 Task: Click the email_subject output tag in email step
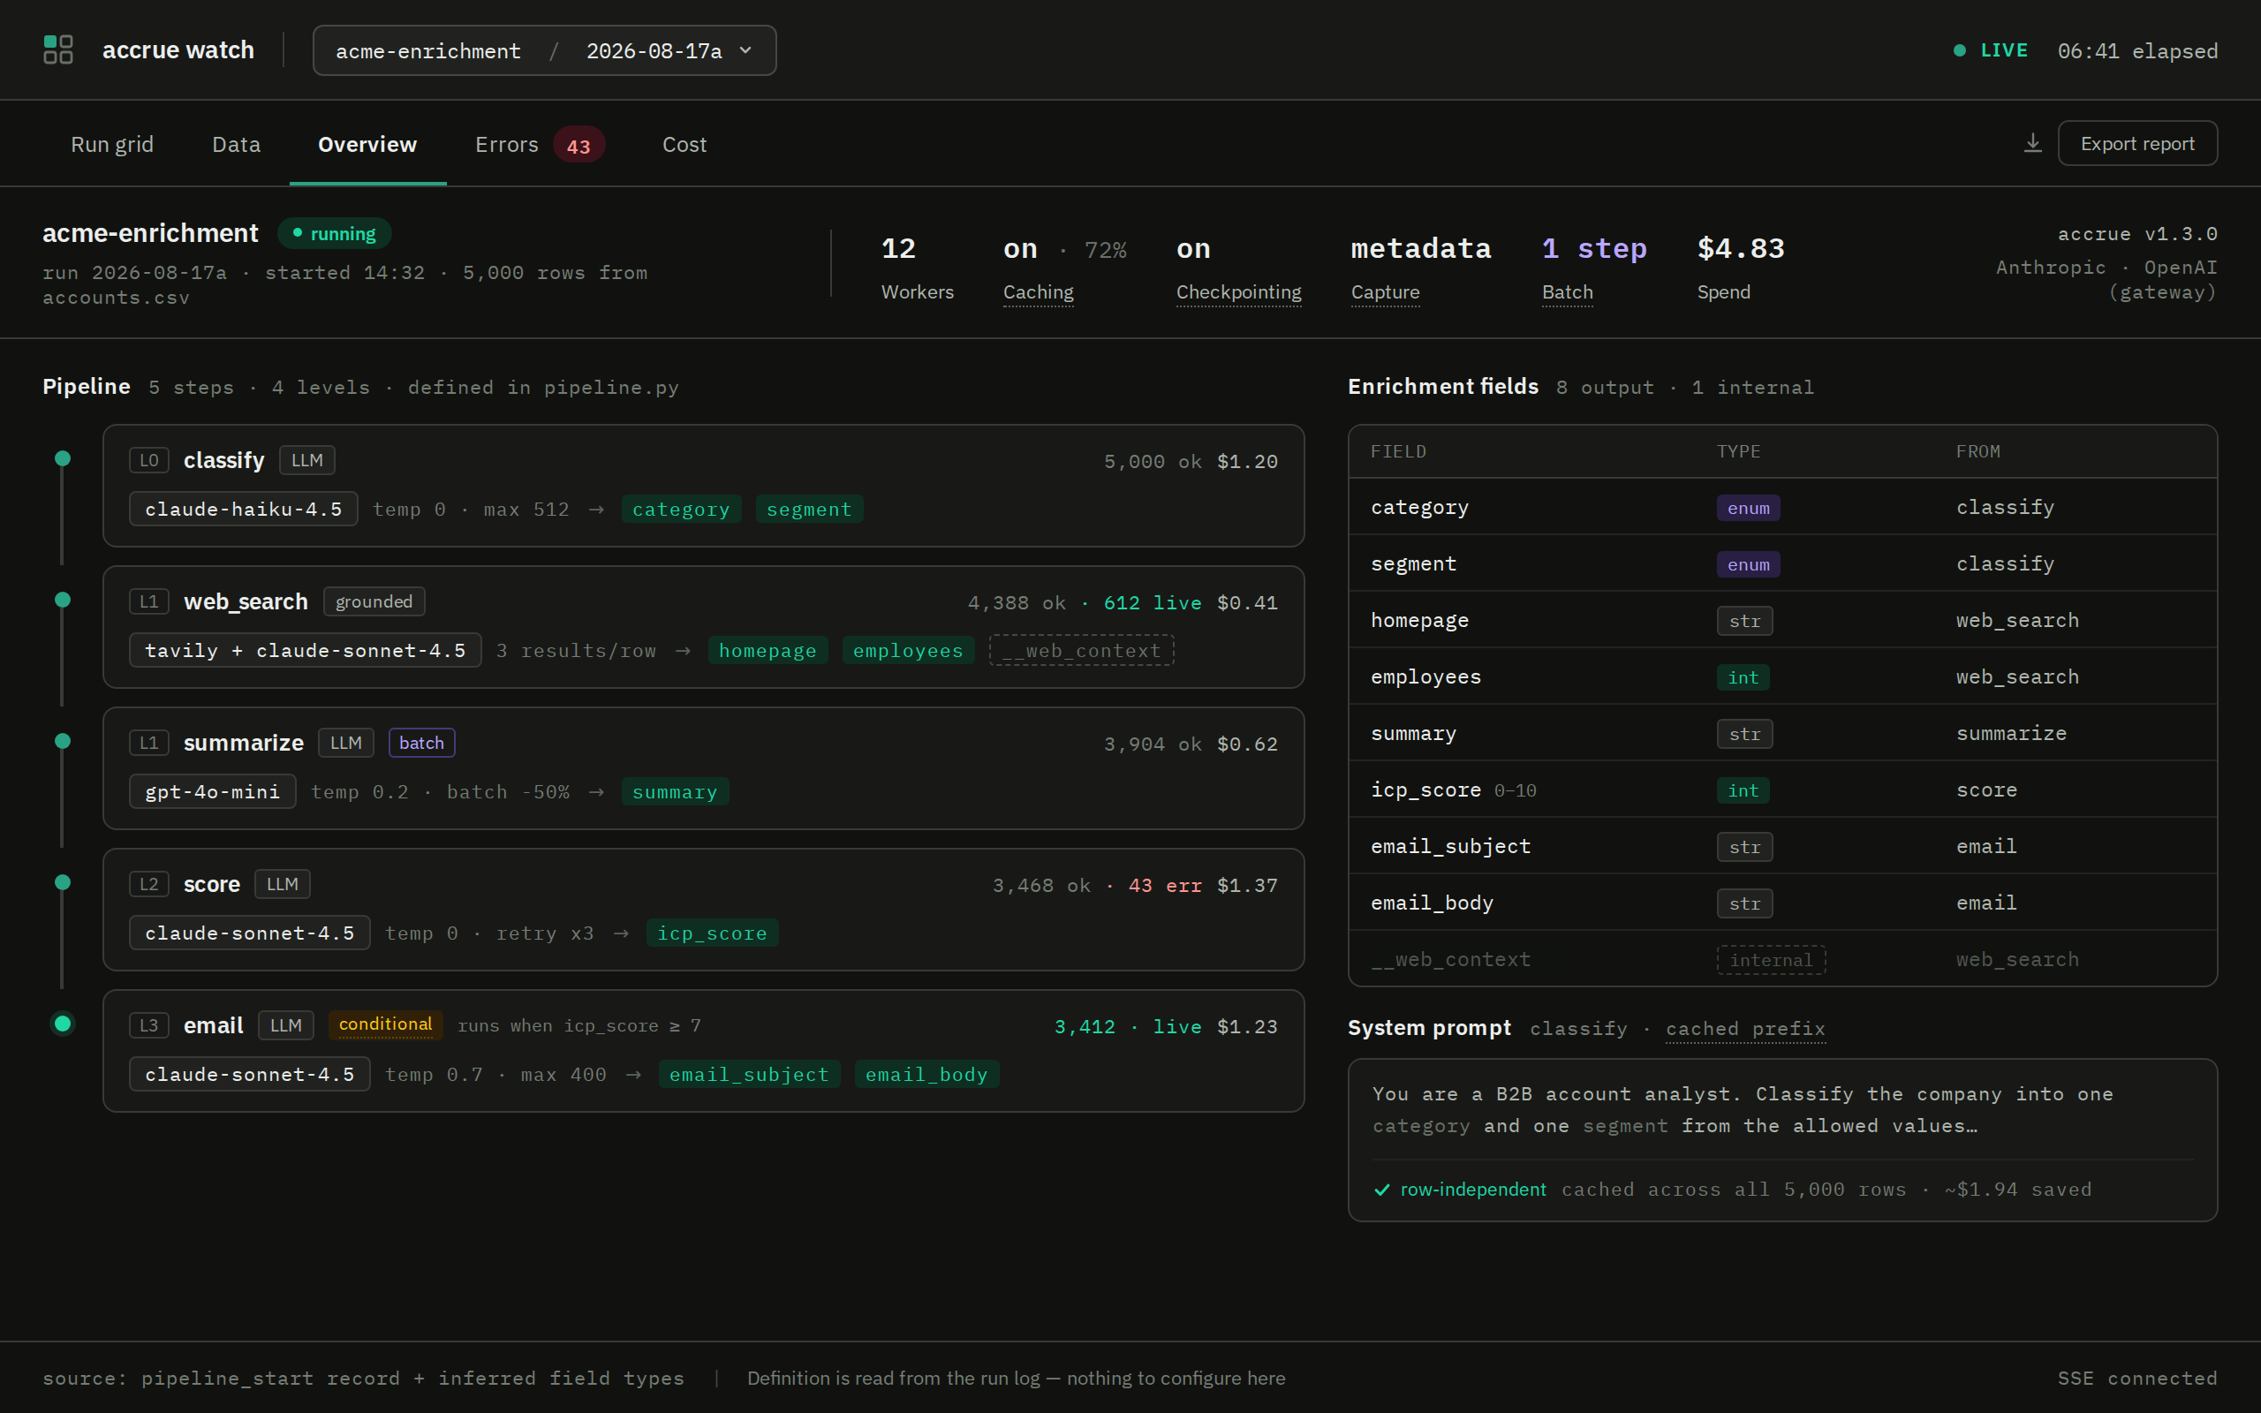(x=749, y=1075)
